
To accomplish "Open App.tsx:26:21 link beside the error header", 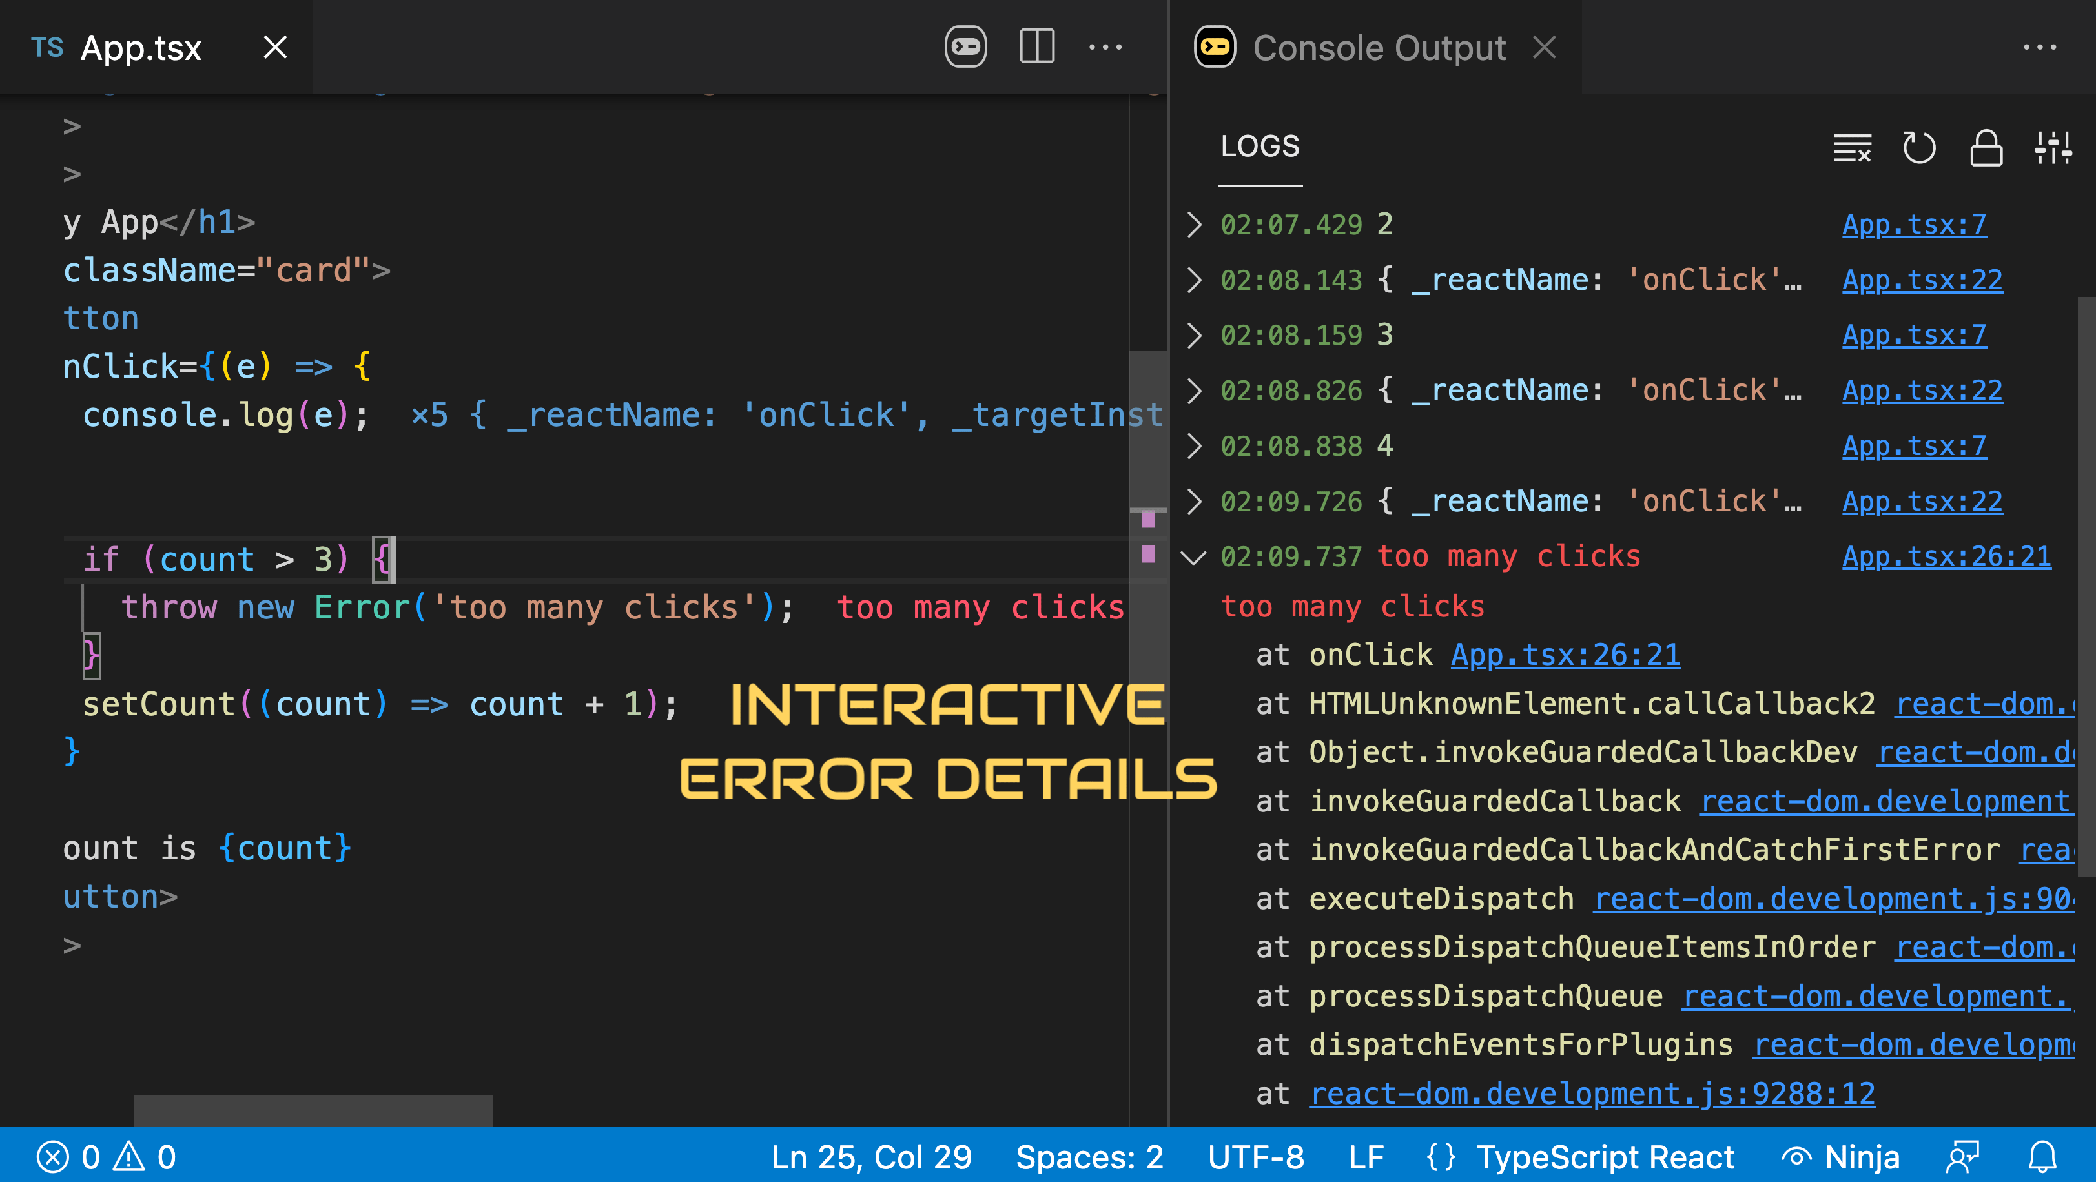I will pos(1946,556).
